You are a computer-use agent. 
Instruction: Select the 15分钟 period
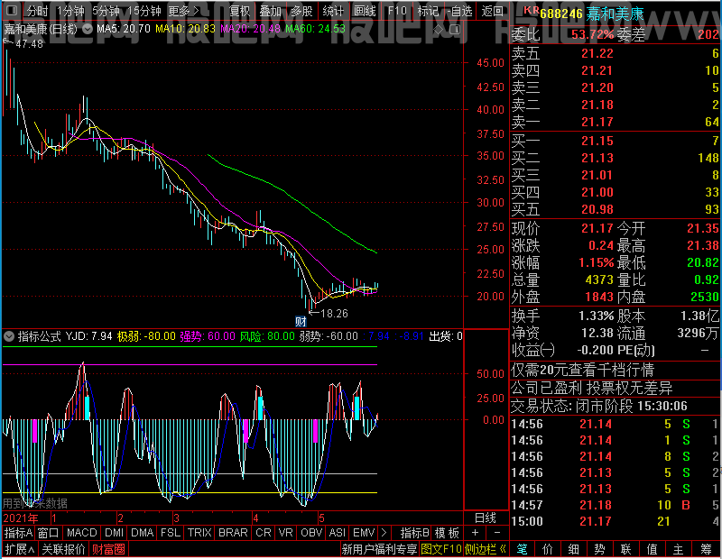pos(144,11)
